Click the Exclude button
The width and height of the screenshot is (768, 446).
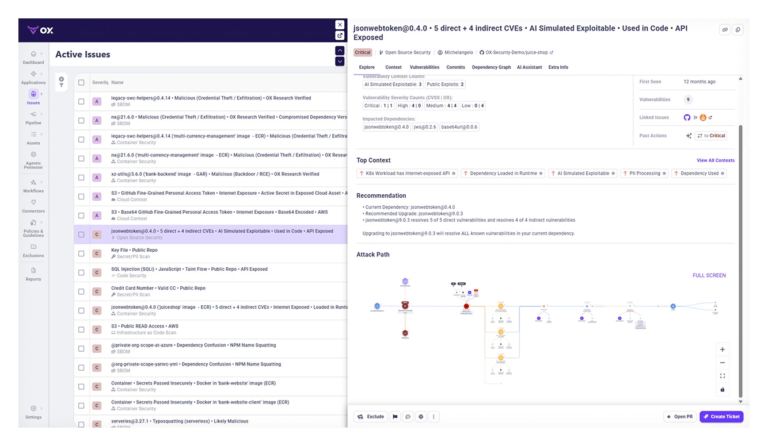point(371,417)
